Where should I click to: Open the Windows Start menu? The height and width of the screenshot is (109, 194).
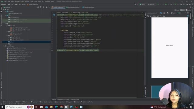[x=2, y=107]
